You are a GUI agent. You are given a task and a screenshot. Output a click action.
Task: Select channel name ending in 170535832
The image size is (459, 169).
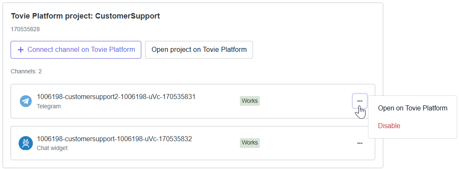[x=114, y=139]
